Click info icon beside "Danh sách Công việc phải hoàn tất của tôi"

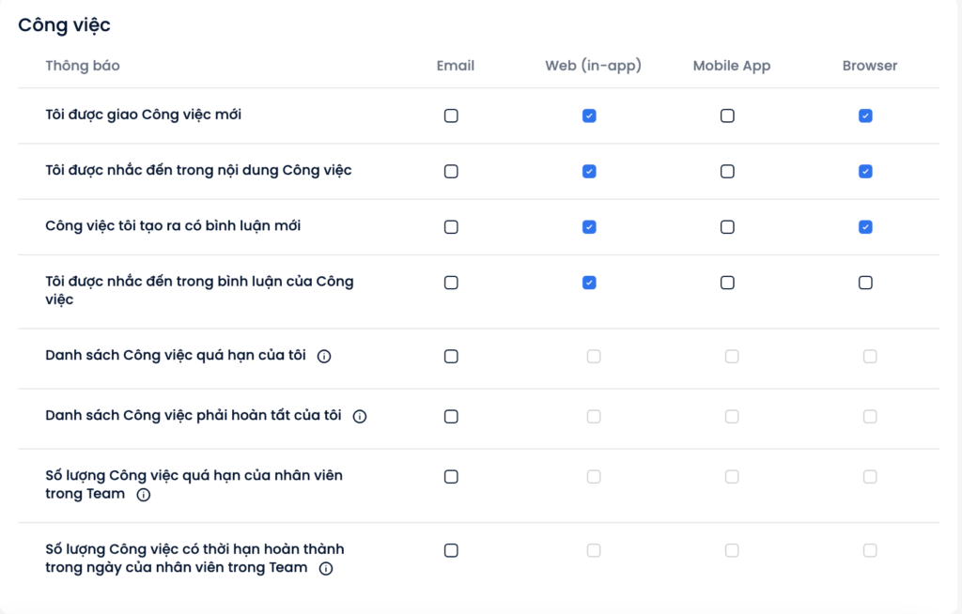(x=360, y=417)
